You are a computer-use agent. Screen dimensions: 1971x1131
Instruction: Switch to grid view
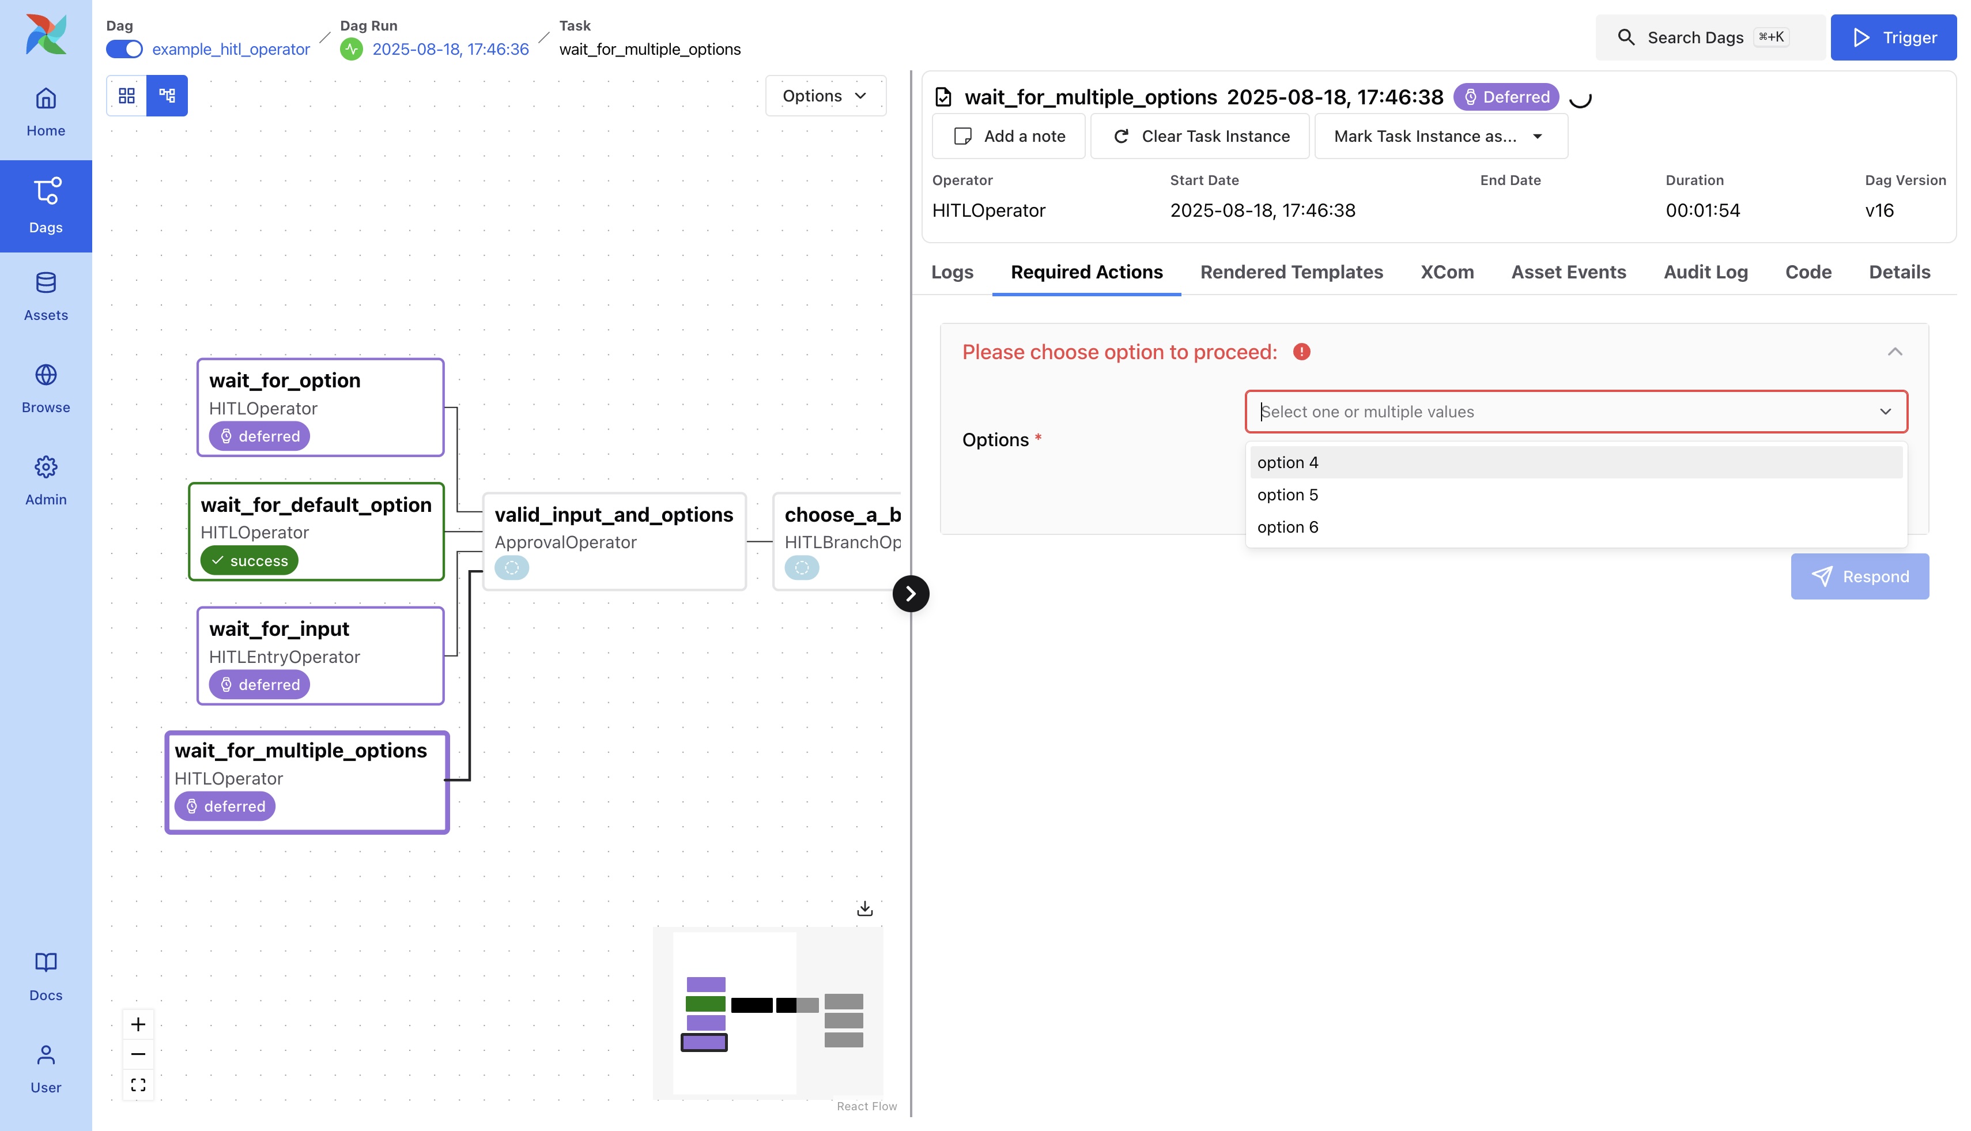point(127,96)
